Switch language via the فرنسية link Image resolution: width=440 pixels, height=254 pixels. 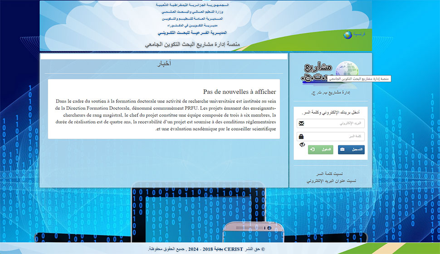(x=359, y=34)
